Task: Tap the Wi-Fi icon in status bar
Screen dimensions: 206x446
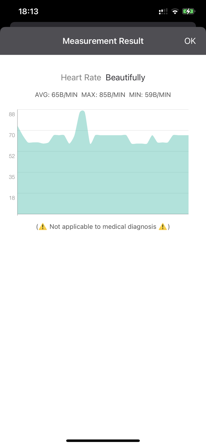Action: click(175, 11)
